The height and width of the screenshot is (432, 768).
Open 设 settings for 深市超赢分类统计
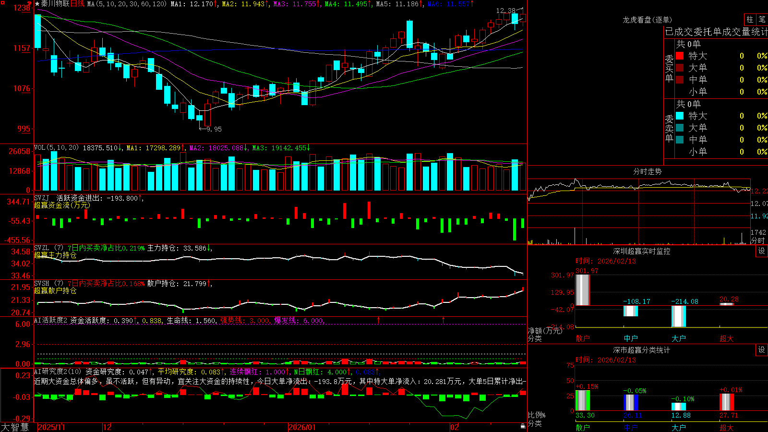pyautogui.click(x=762, y=350)
